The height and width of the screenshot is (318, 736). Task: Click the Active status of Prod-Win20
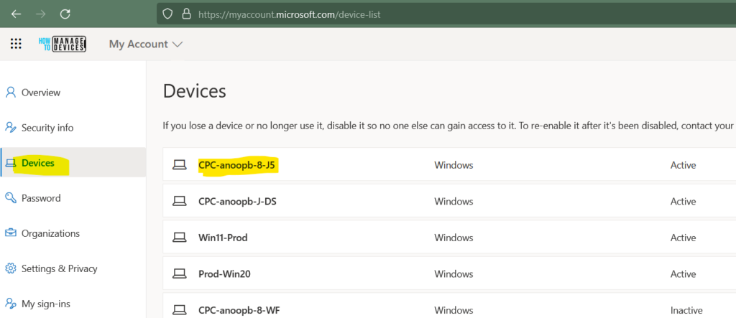click(x=683, y=274)
